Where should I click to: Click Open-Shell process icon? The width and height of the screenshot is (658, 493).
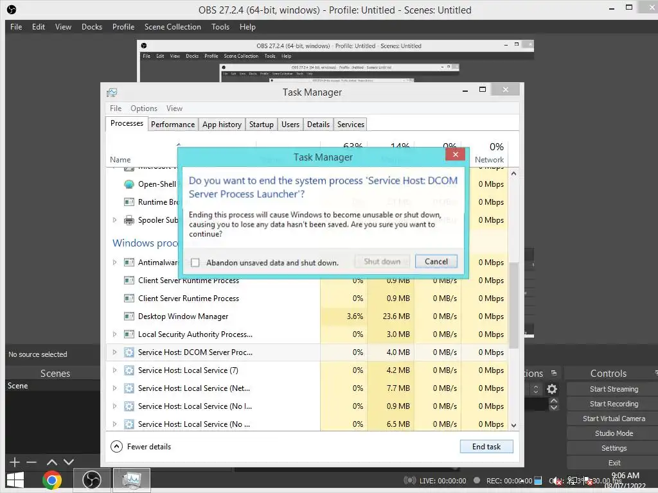[x=129, y=184]
